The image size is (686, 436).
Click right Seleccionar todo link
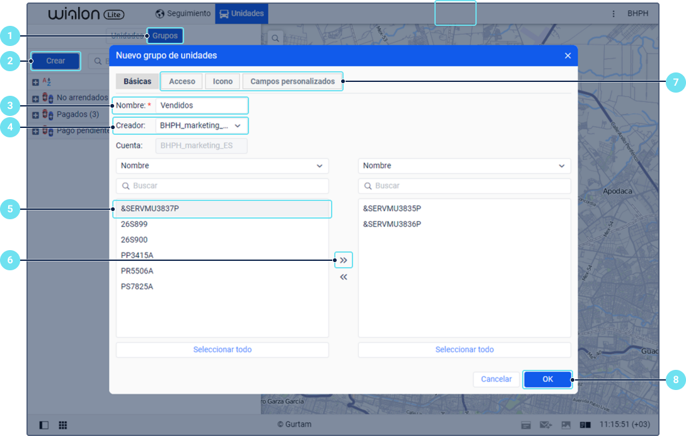point(464,350)
